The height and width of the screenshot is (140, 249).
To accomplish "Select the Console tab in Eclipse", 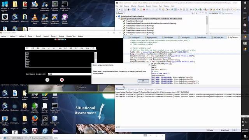I will coord(121,89).
